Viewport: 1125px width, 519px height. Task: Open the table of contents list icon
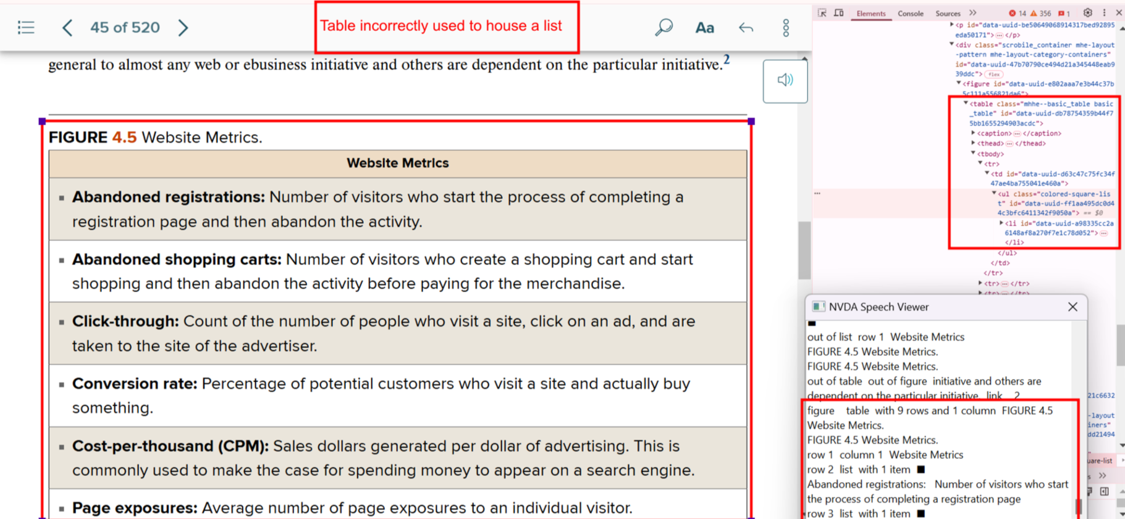tap(26, 27)
